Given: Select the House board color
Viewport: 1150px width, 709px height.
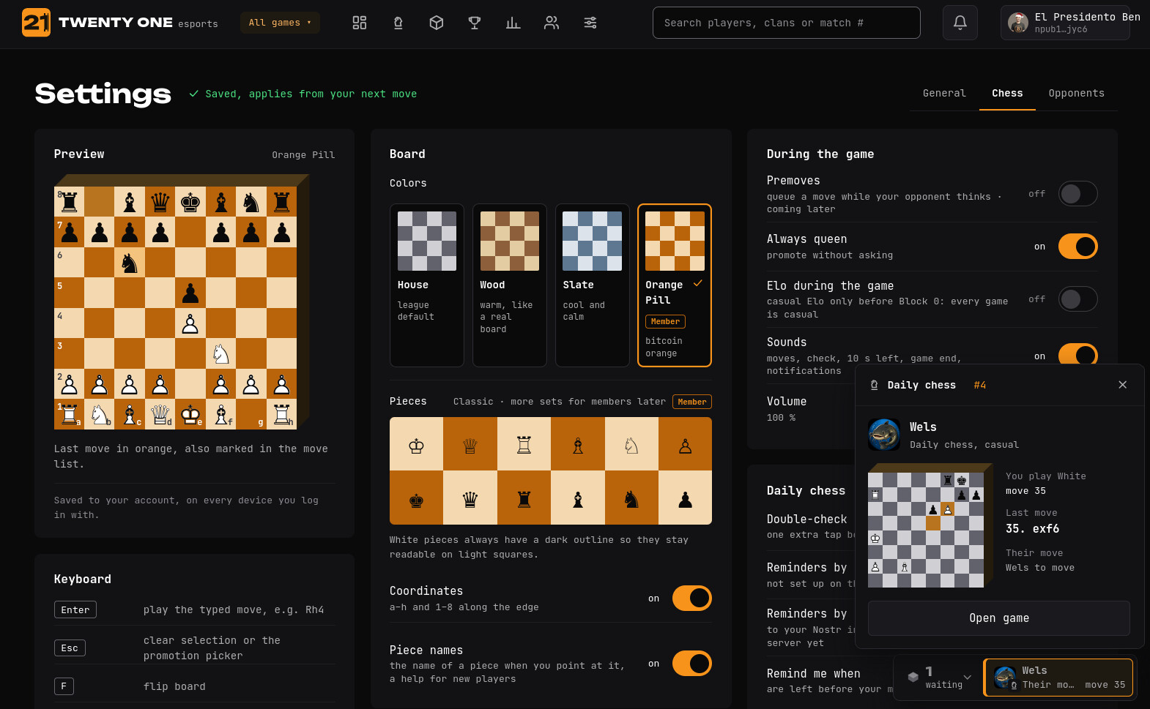Looking at the screenshot, I should click(x=427, y=285).
